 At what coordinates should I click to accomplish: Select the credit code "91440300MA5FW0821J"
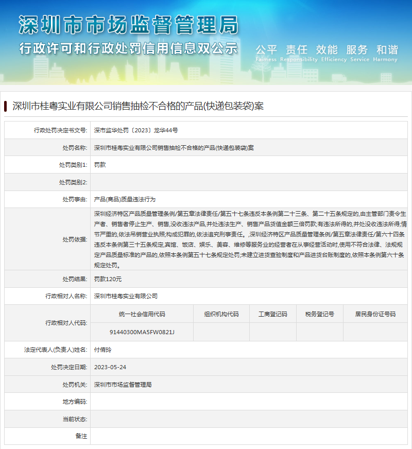click(142, 332)
